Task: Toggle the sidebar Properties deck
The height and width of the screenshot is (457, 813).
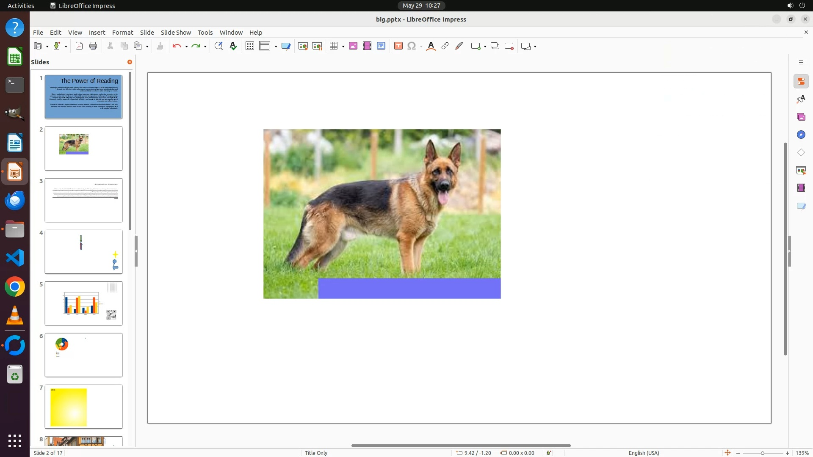Action: (801, 81)
